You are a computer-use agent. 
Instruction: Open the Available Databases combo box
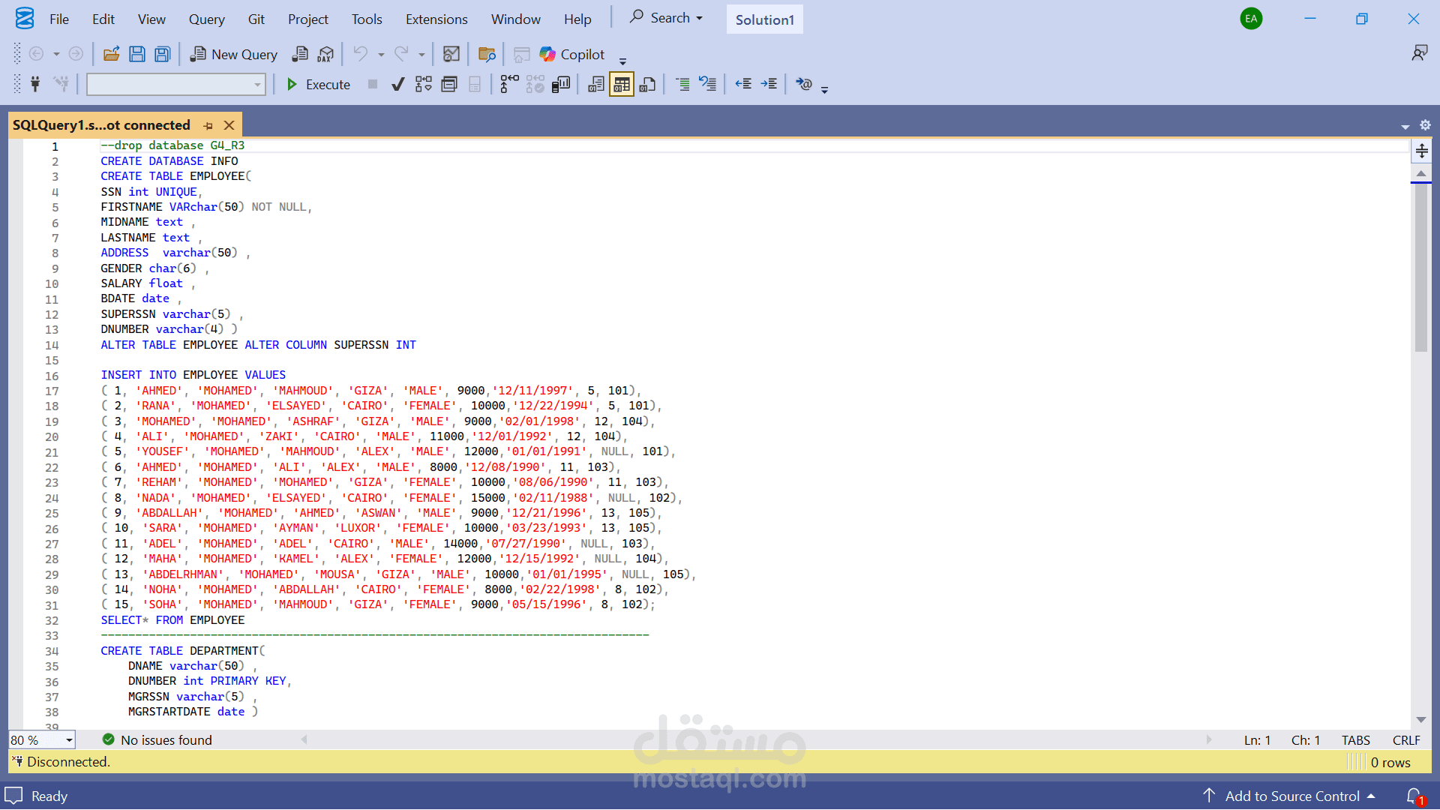coord(176,84)
